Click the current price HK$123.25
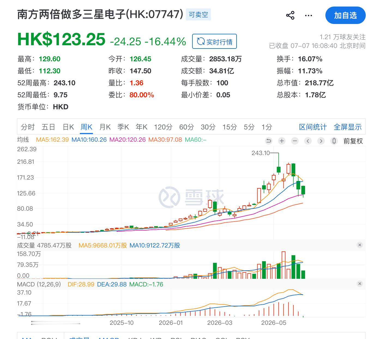This screenshot has width=381, height=339. pos(61,39)
